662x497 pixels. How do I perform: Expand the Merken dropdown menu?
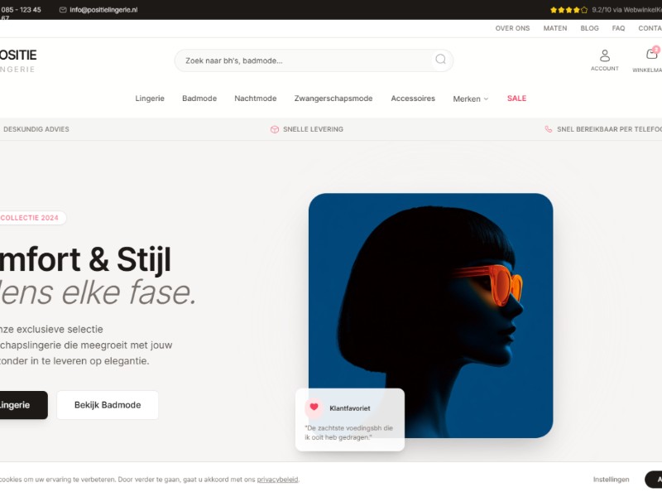point(470,99)
